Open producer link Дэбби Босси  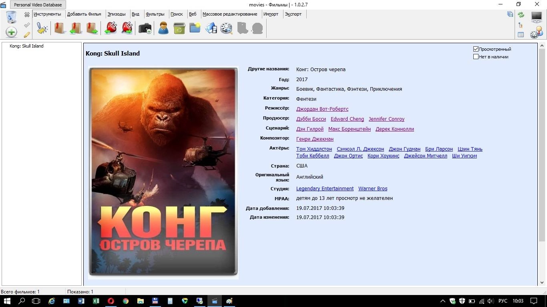click(x=311, y=119)
